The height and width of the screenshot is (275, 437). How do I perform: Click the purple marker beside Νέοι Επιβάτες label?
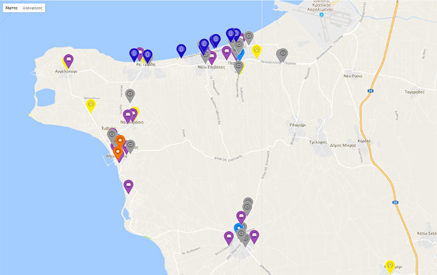pyautogui.click(x=212, y=57)
